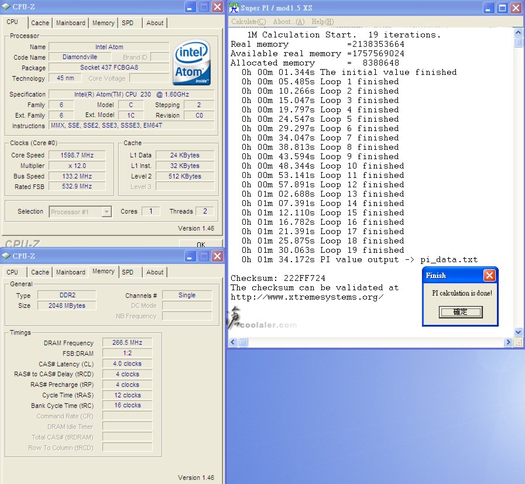Viewport: 525px width, 484px height.
Task: Click the horizontal scrollbar thumb in Super PI
Action: point(243,342)
